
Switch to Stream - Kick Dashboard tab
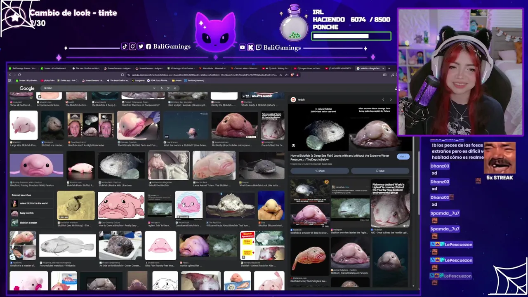point(54,68)
